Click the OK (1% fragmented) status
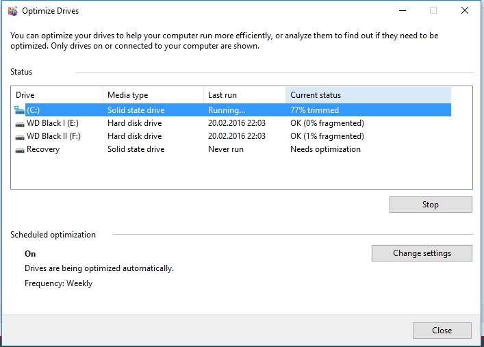This screenshot has width=484, height=347. 327,136
